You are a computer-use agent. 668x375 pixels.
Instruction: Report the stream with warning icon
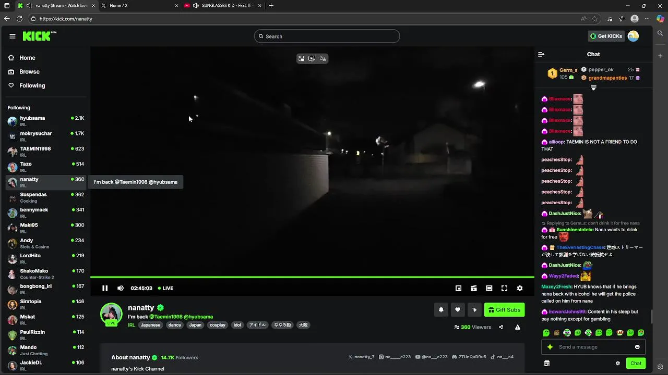tap(517, 327)
